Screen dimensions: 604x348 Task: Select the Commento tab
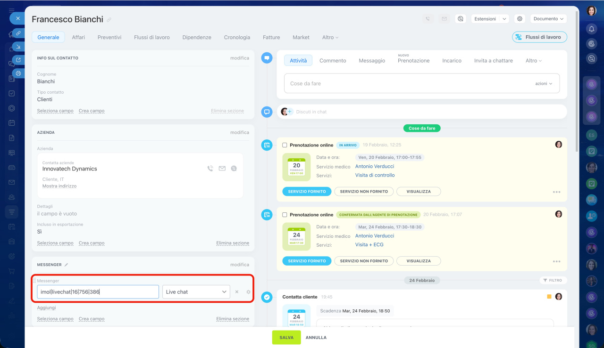pos(333,61)
